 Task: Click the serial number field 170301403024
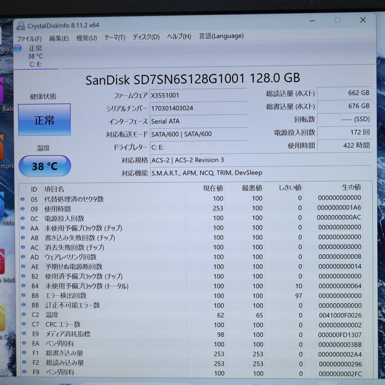(x=198, y=108)
